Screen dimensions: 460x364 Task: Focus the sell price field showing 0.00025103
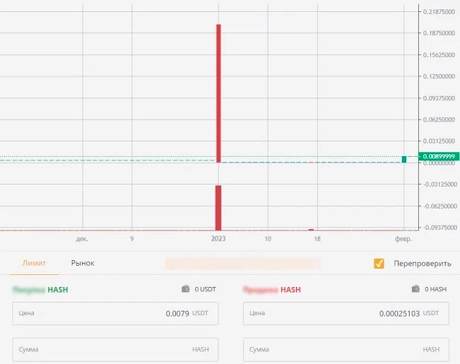[346, 313]
